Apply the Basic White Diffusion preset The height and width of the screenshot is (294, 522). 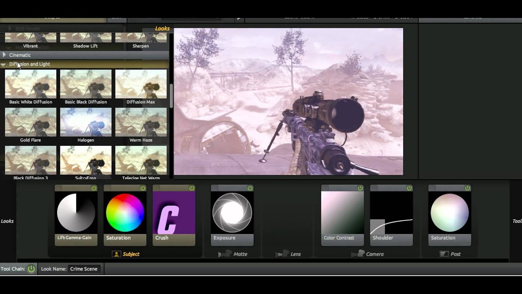(x=31, y=87)
